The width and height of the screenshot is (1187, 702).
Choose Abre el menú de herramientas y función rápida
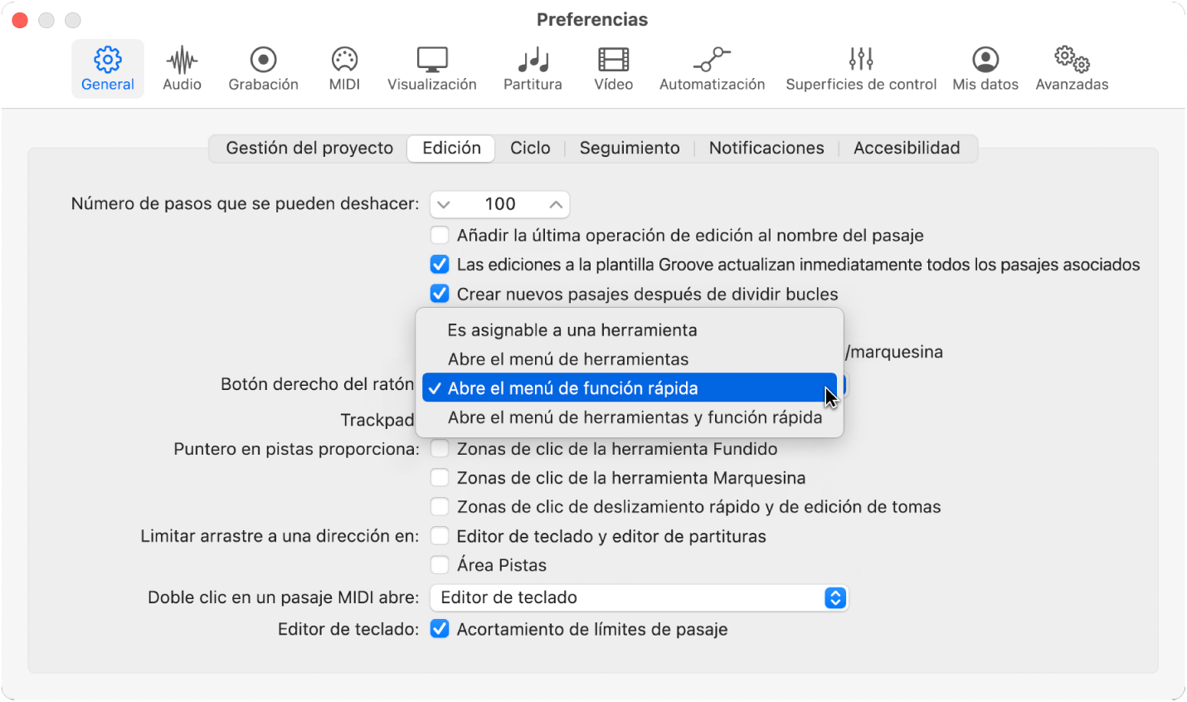(630, 417)
